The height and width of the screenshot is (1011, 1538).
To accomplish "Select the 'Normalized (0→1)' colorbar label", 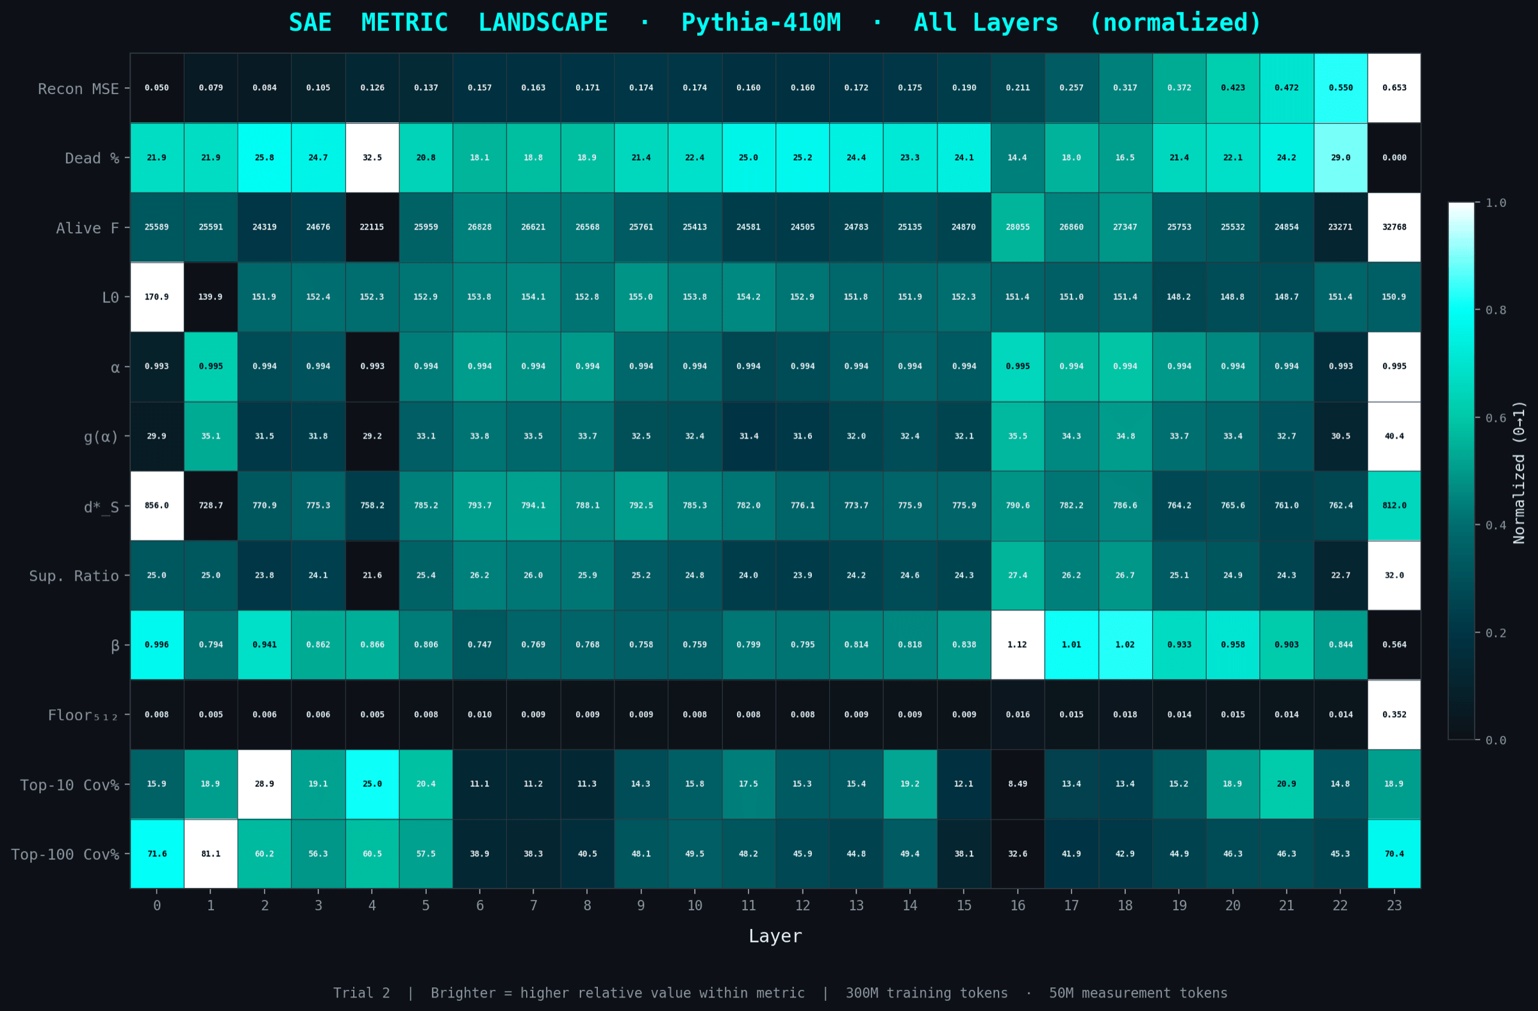I will point(1519,472).
